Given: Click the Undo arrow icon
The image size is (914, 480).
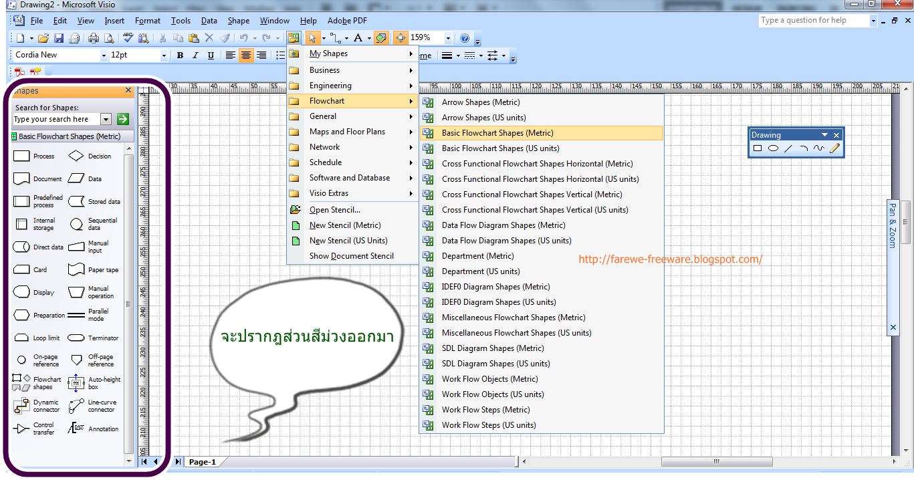Looking at the screenshot, I should point(244,38).
